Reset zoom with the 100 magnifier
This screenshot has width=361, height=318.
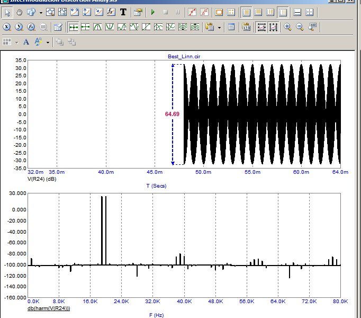point(312,27)
